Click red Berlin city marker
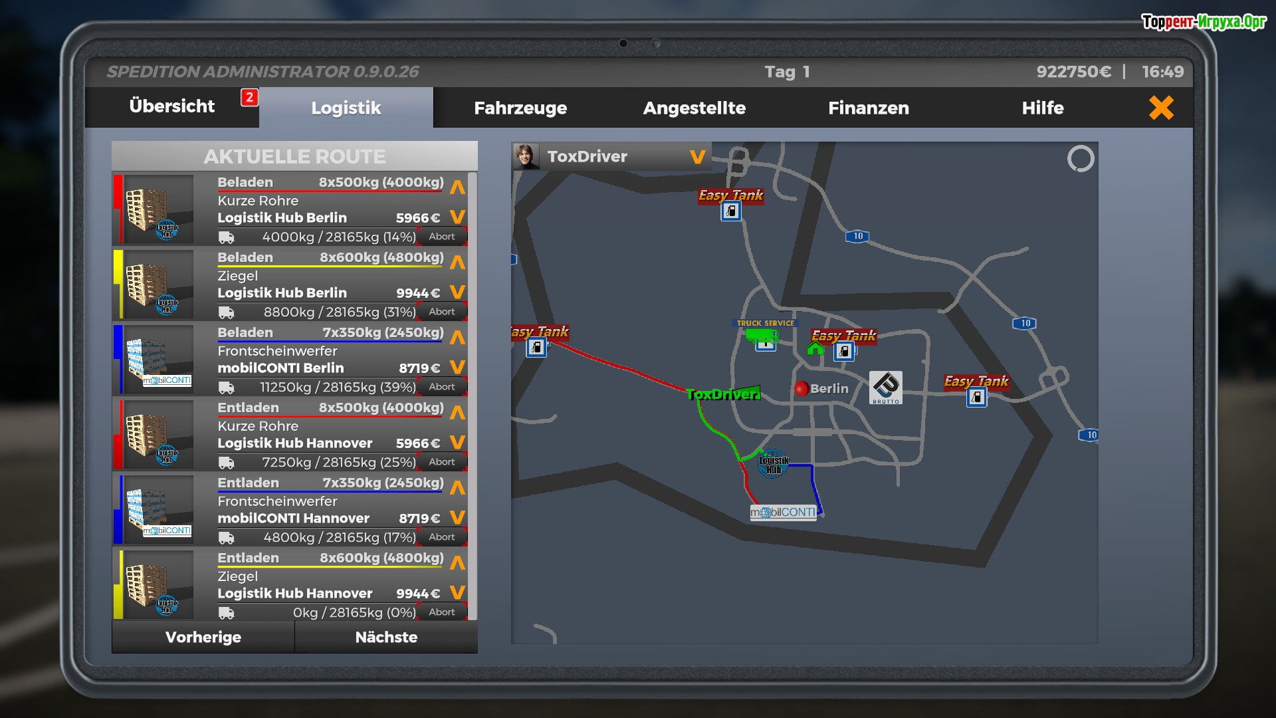 click(801, 388)
